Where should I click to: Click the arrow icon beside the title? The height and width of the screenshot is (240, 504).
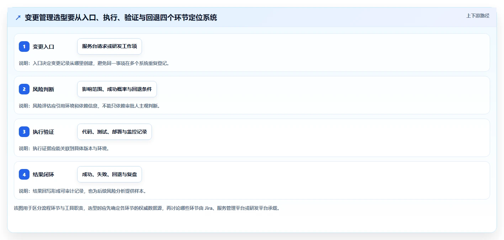pyautogui.click(x=18, y=17)
